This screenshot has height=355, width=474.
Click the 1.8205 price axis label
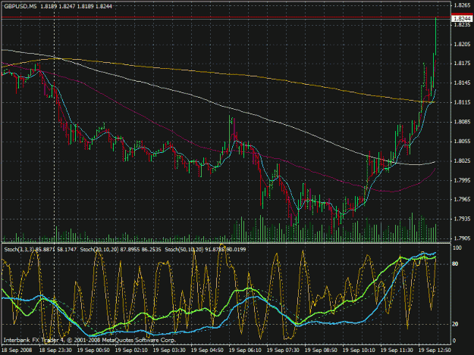click(x=463, y=45)
